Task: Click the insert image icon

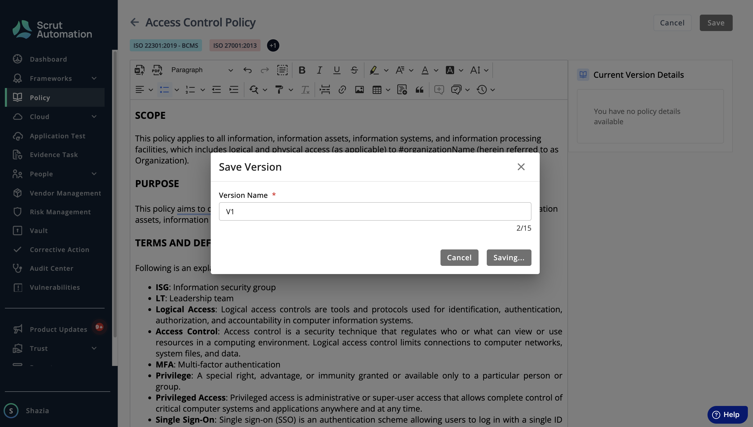Action: click(x=360, y=90)
